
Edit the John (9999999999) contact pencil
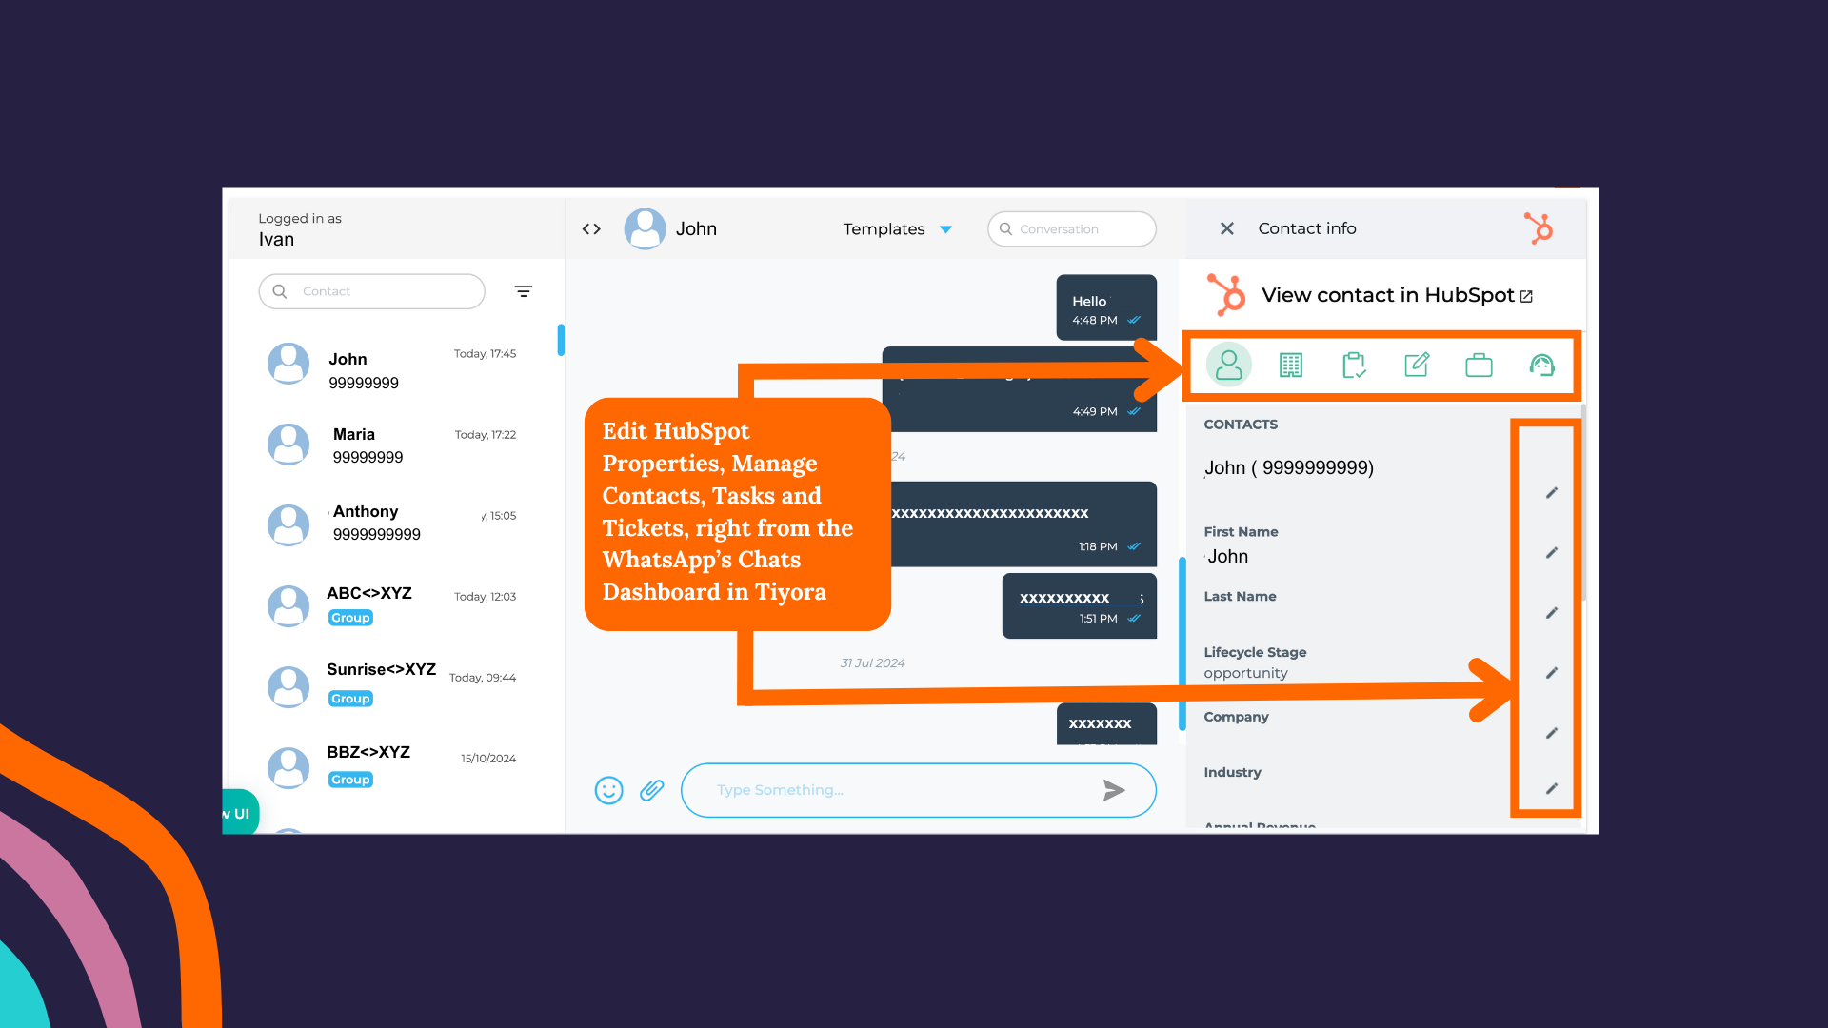coord(1552,493)
